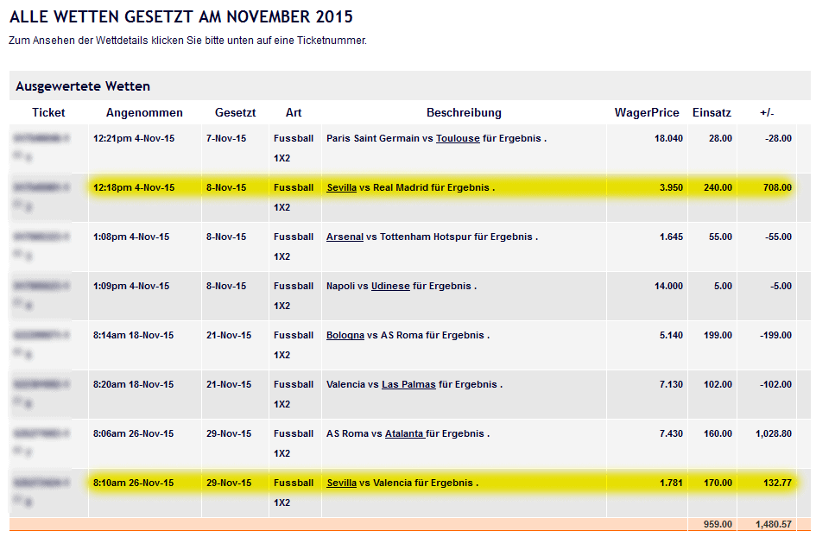816x537 pixels.
Task: Open blurred ticket number for Paris Saint Germain bet
Action: coord(41,138)
